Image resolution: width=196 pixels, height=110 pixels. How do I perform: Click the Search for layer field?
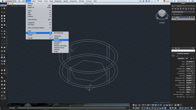183,51
